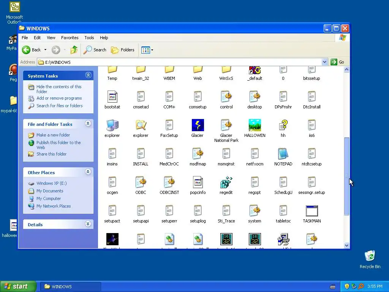The image size is (389, 292).
Task: Open the Favorites menu
Action: click(x=70, y=38)
